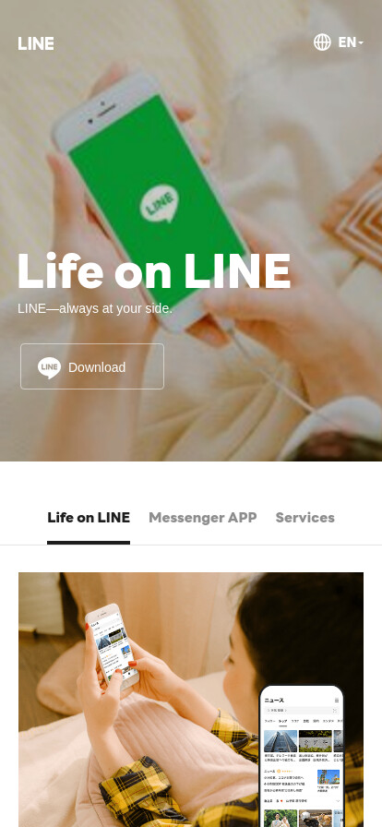Click the globe language icon
The height and width of the screenshot is (827, 382).
(x=322, y=42)
